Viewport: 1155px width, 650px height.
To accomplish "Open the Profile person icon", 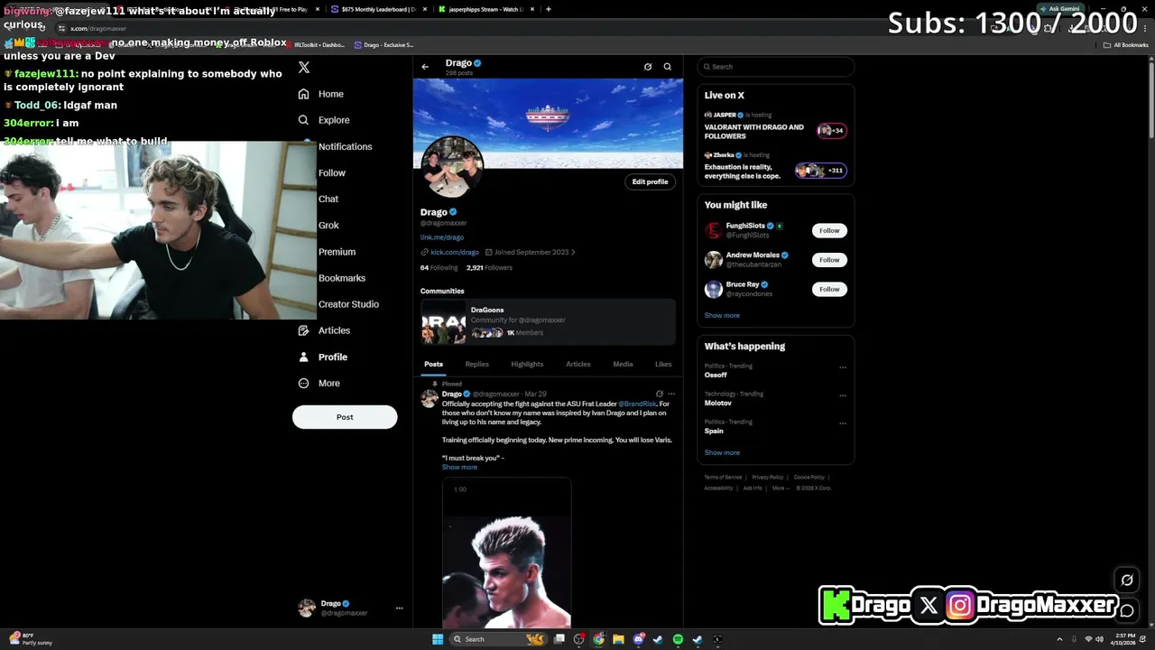I will (303, 357).
